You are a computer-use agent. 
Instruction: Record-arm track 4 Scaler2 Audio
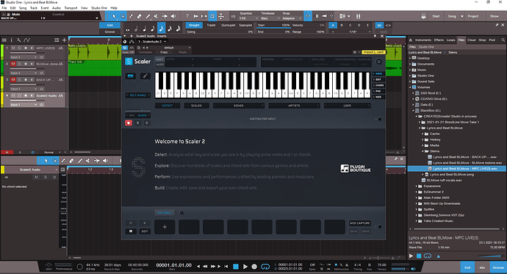click(x=26, y=95)
